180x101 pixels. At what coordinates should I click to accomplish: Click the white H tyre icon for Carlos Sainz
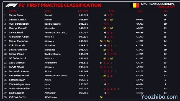click(x=105, y=15)
